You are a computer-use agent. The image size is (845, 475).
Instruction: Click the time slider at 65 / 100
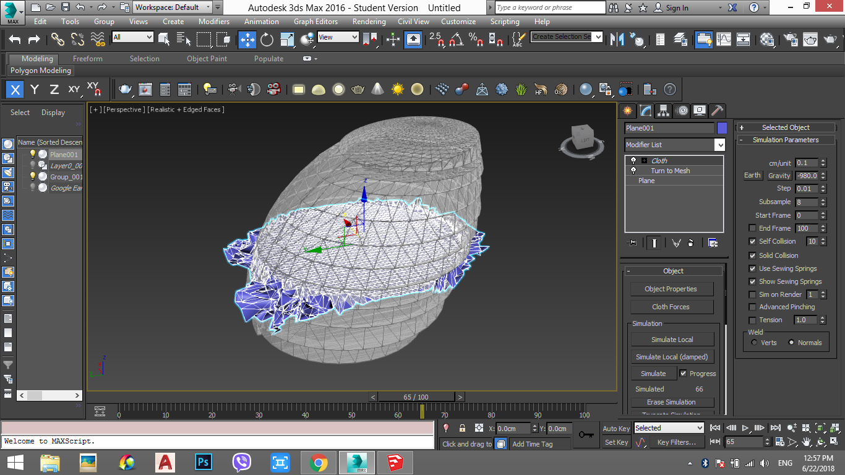coord(416,397)
